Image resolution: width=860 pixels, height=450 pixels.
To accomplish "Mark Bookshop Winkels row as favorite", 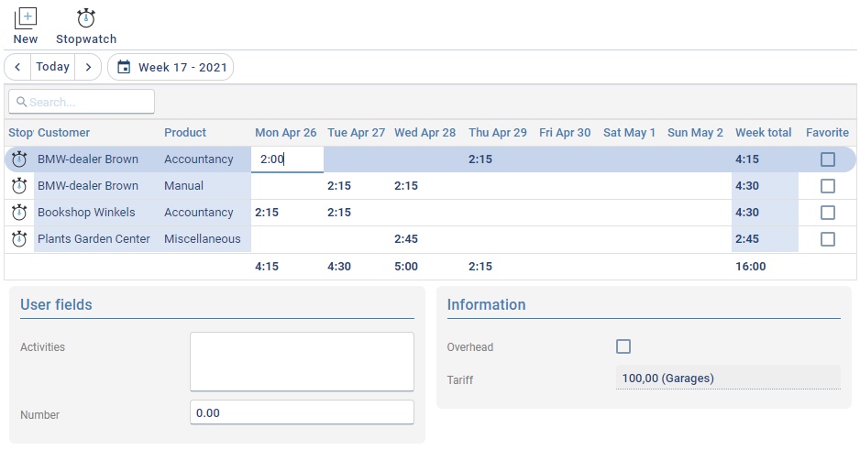I will (x=828, y=213).
